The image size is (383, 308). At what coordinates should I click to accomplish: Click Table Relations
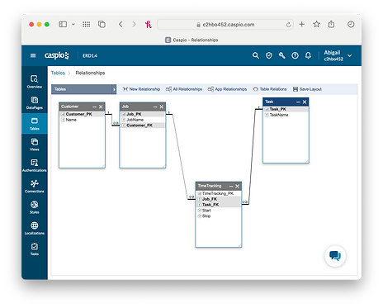coord(270,89)
